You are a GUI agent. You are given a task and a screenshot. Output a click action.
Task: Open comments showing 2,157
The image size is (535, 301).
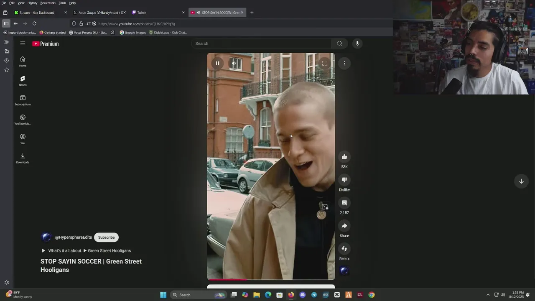(344, 203)
